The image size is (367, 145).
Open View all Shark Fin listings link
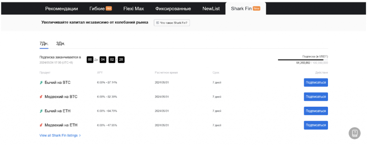pos(60,135)
